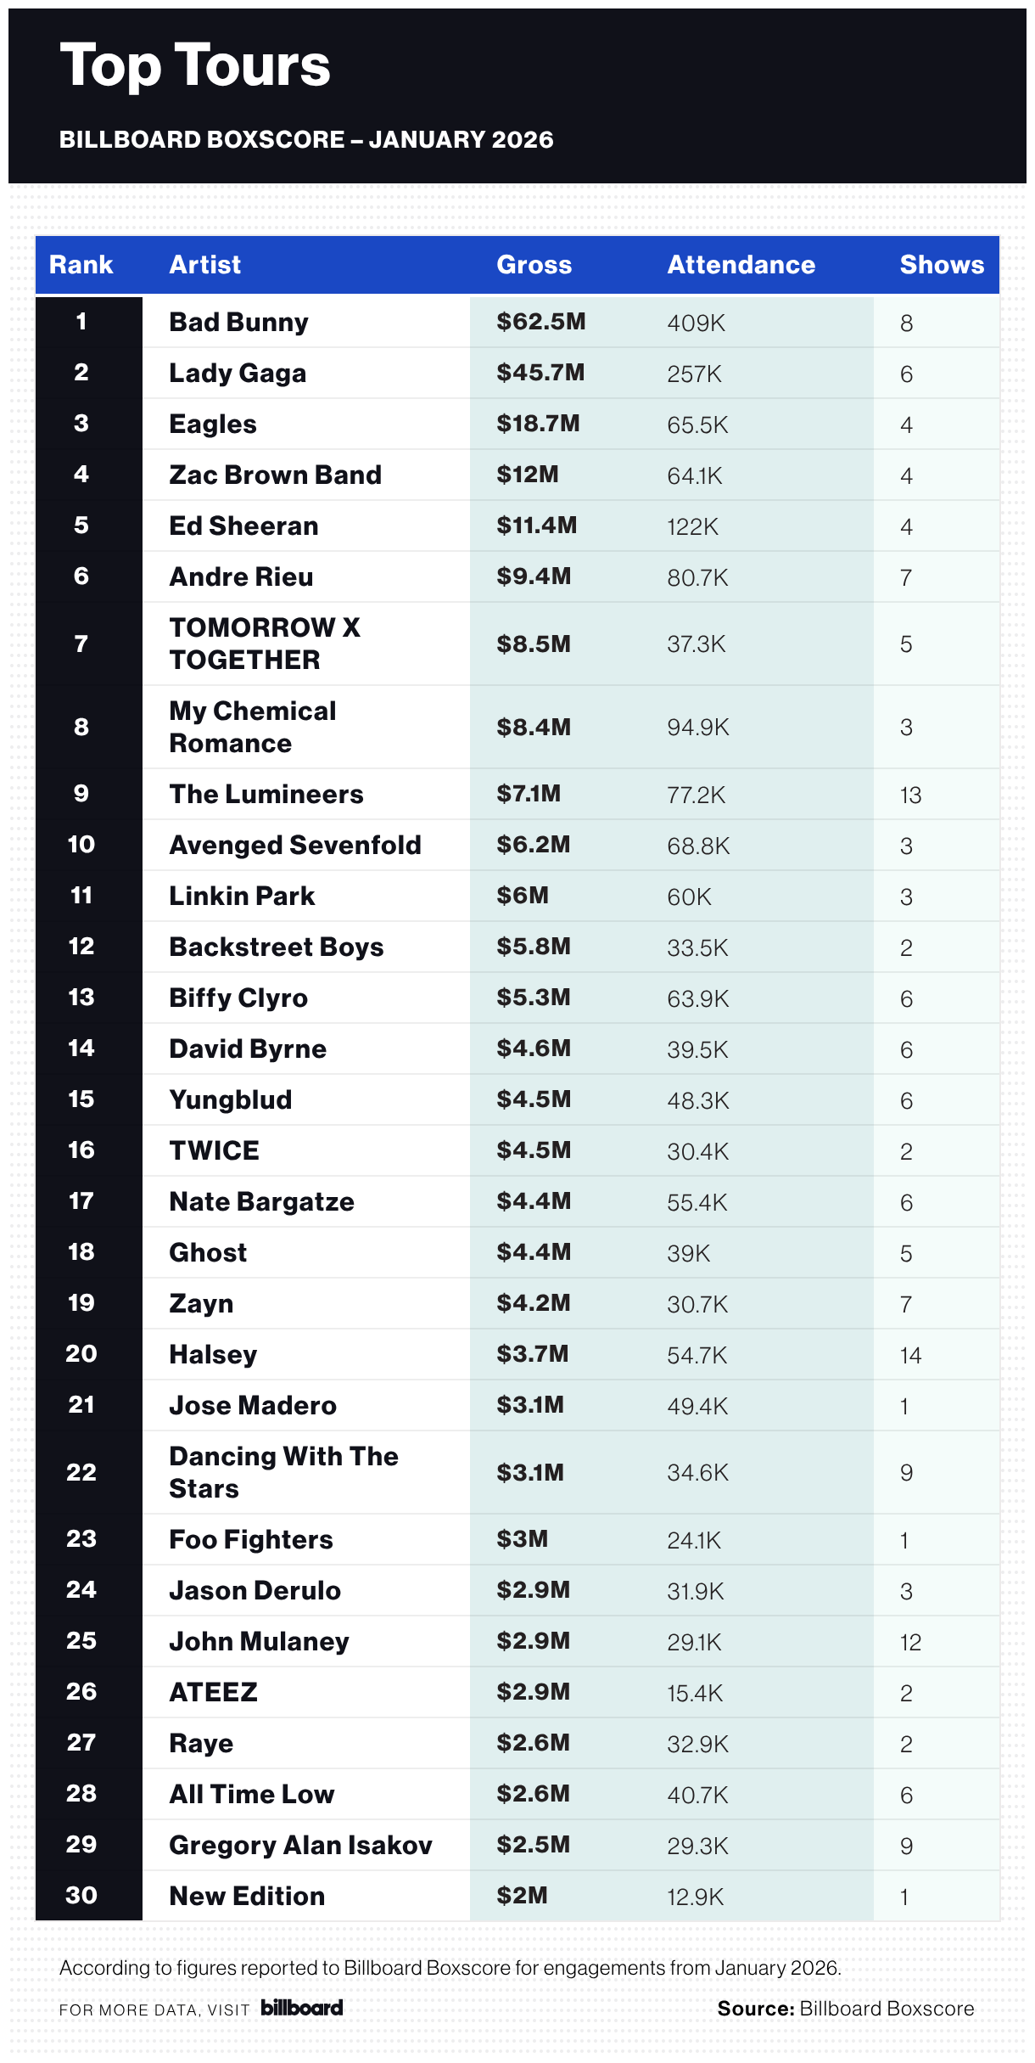The height and width of the screenshot is (2063, 1035).
Task: Click the Zac Brown Band entry
Action: 275,475
